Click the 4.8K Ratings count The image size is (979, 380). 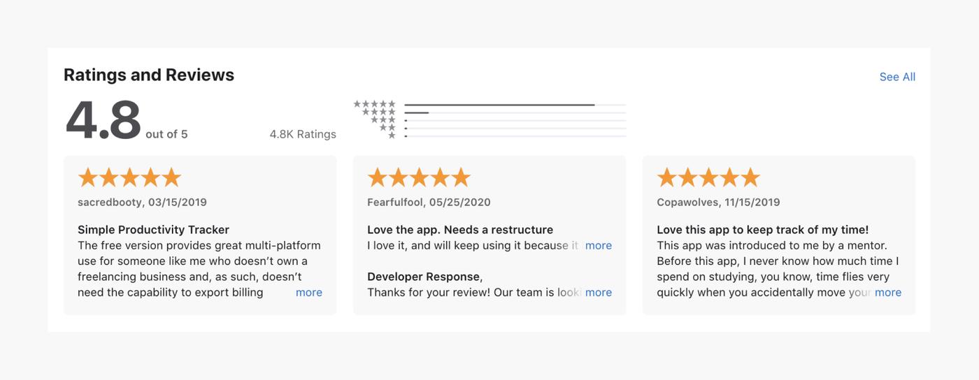pyautogui.click(x=303, y=134)
